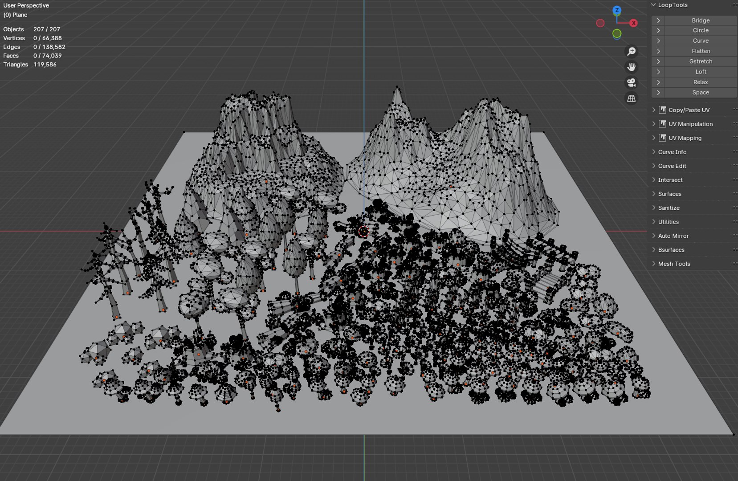
Task: Toggle the camera view icon
Action: click(631, 83)
